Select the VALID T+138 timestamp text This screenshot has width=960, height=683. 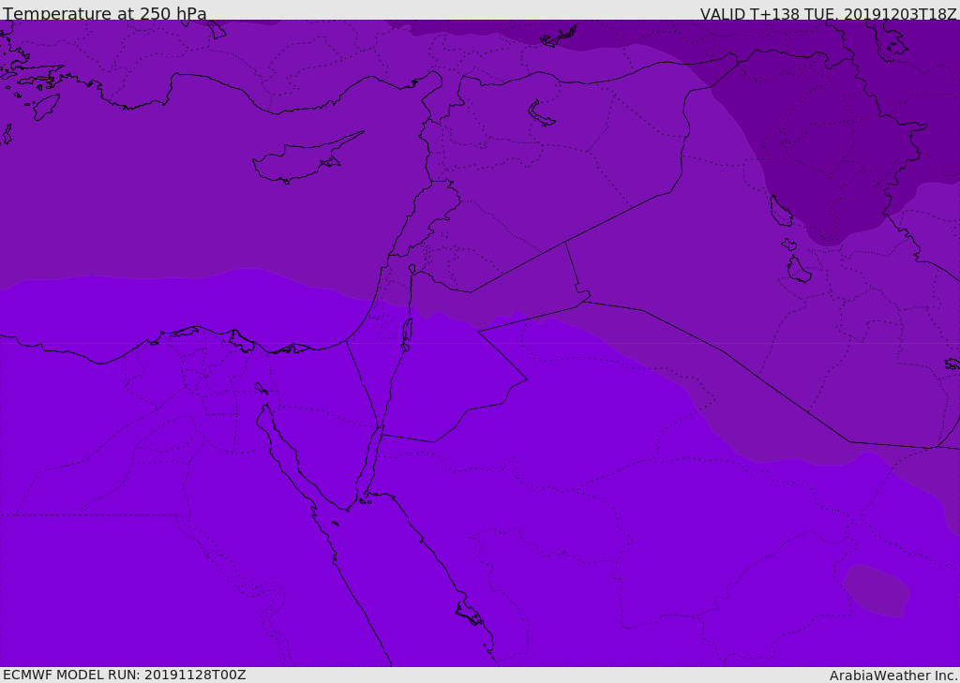tap(828, 14)
